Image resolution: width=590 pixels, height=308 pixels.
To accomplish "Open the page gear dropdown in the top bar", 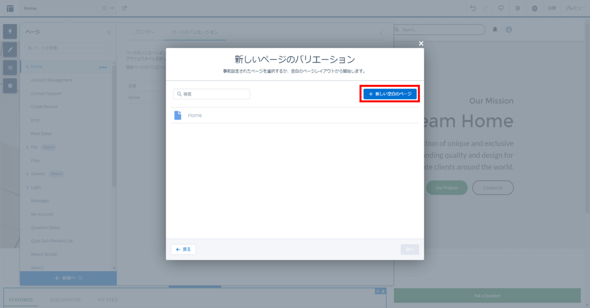I will 107,8.
